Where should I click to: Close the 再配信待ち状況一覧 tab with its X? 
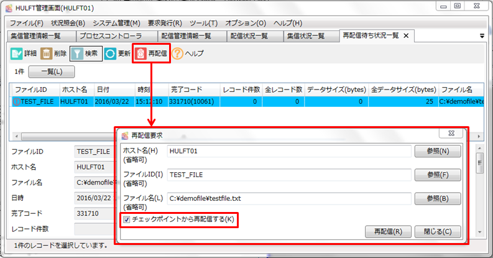[406, 36]
